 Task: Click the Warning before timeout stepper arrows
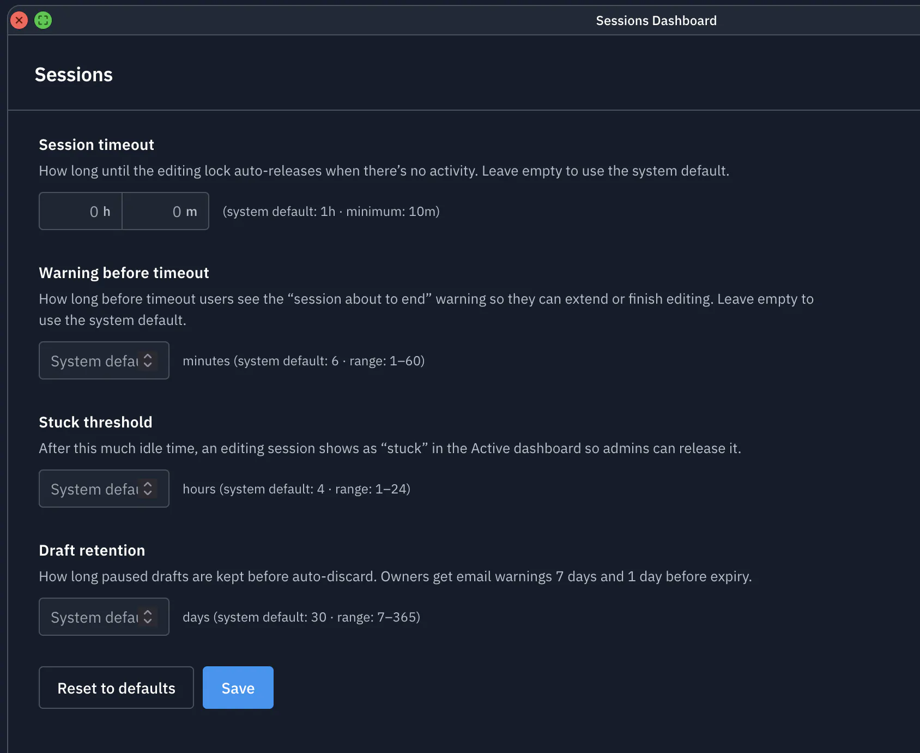pyautogui.click(x=148, y=360)
